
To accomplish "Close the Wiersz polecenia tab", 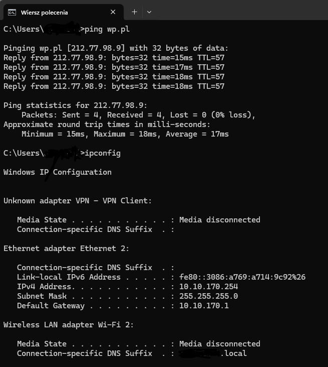I will pos(113,12).
